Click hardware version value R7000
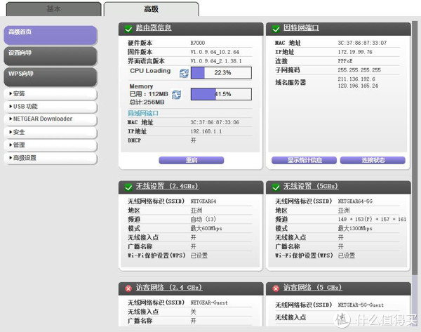The width and height of the screenshot is (421, 332). point(198,43)
